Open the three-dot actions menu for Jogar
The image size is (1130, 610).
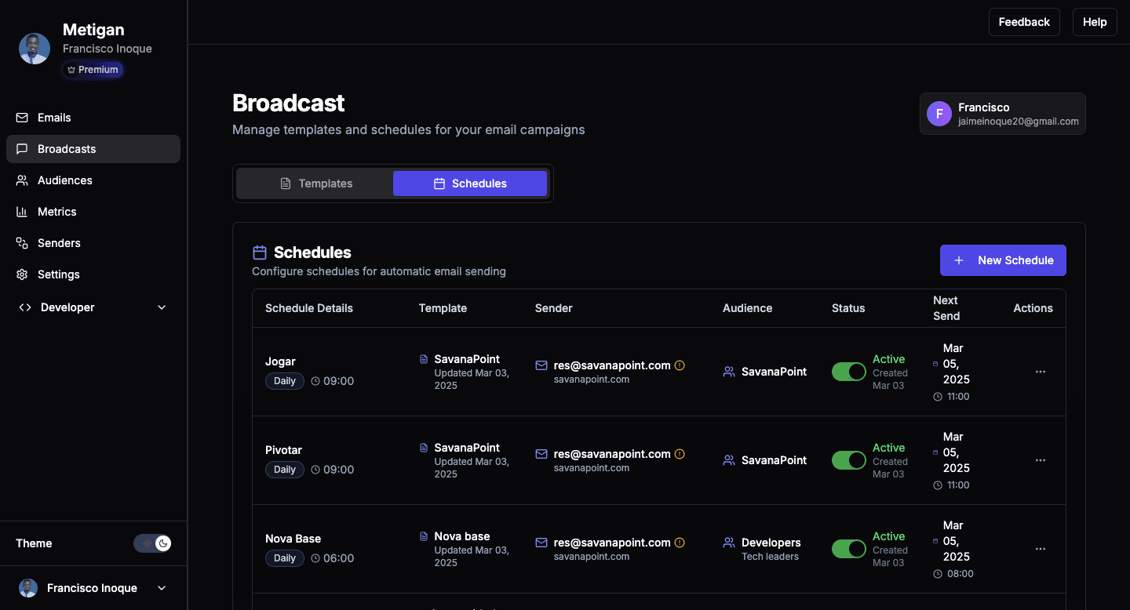tap(1041, 372)
